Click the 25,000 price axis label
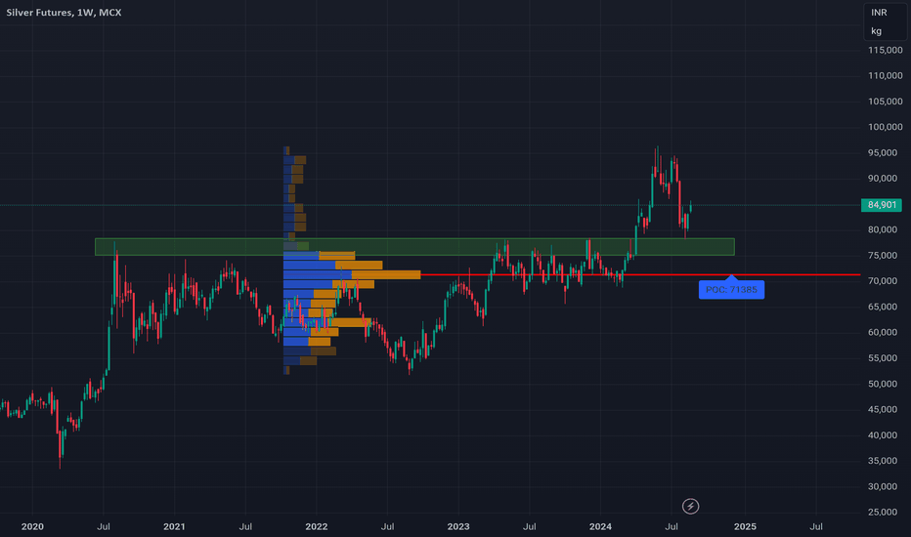 [x=883, y=512]
